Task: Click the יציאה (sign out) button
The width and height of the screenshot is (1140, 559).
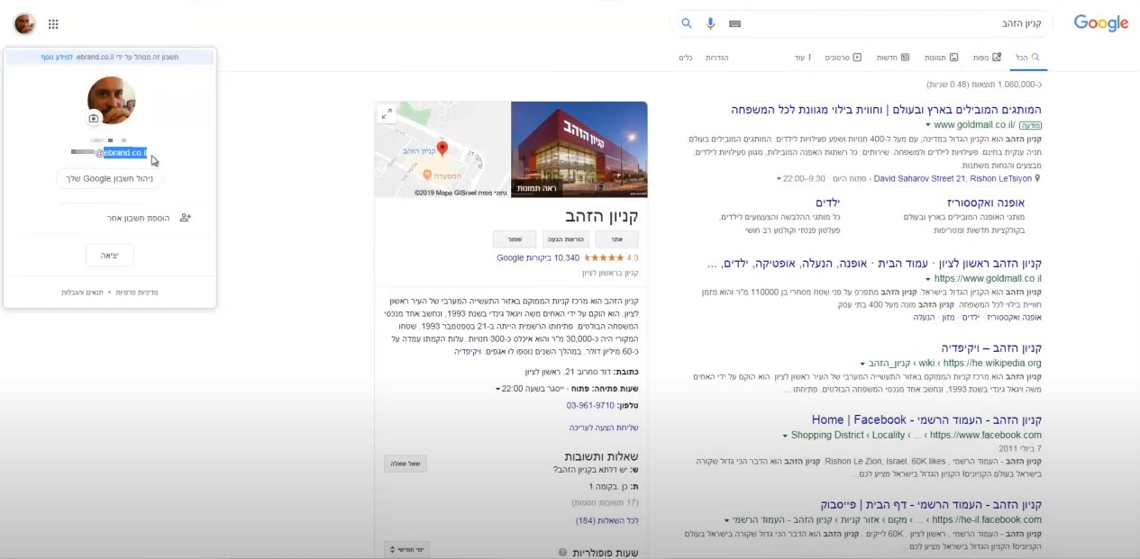Action: coord(110,256)
